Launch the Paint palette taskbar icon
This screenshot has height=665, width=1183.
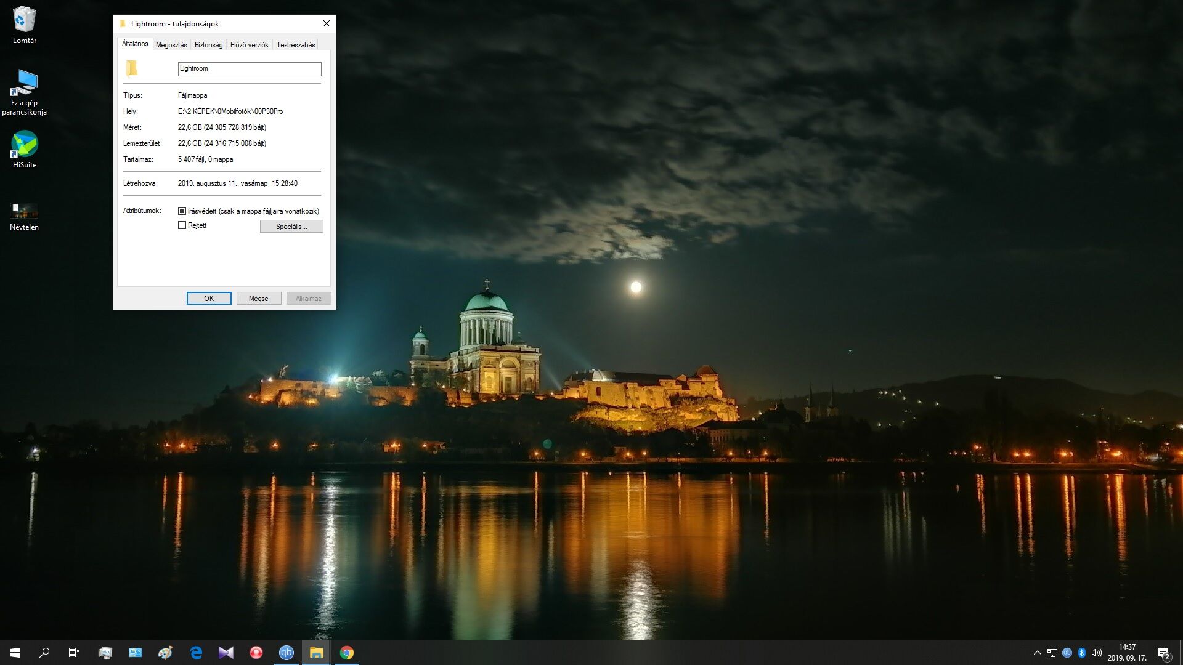(x=166, y=653)
